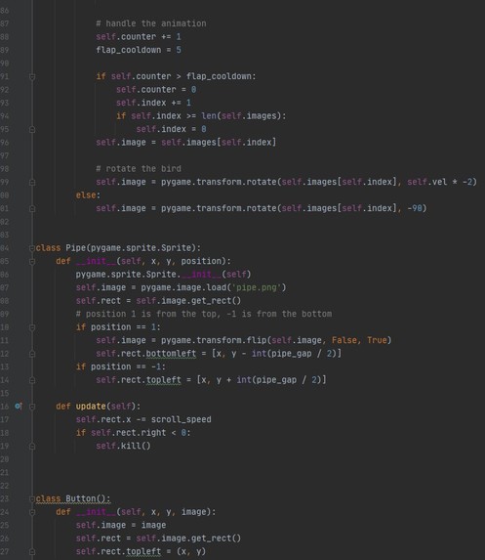Click 'pygame.sprite.Sprite.__init__(self)' line
This screenshot has width=485, height=560.
[163, 275]
